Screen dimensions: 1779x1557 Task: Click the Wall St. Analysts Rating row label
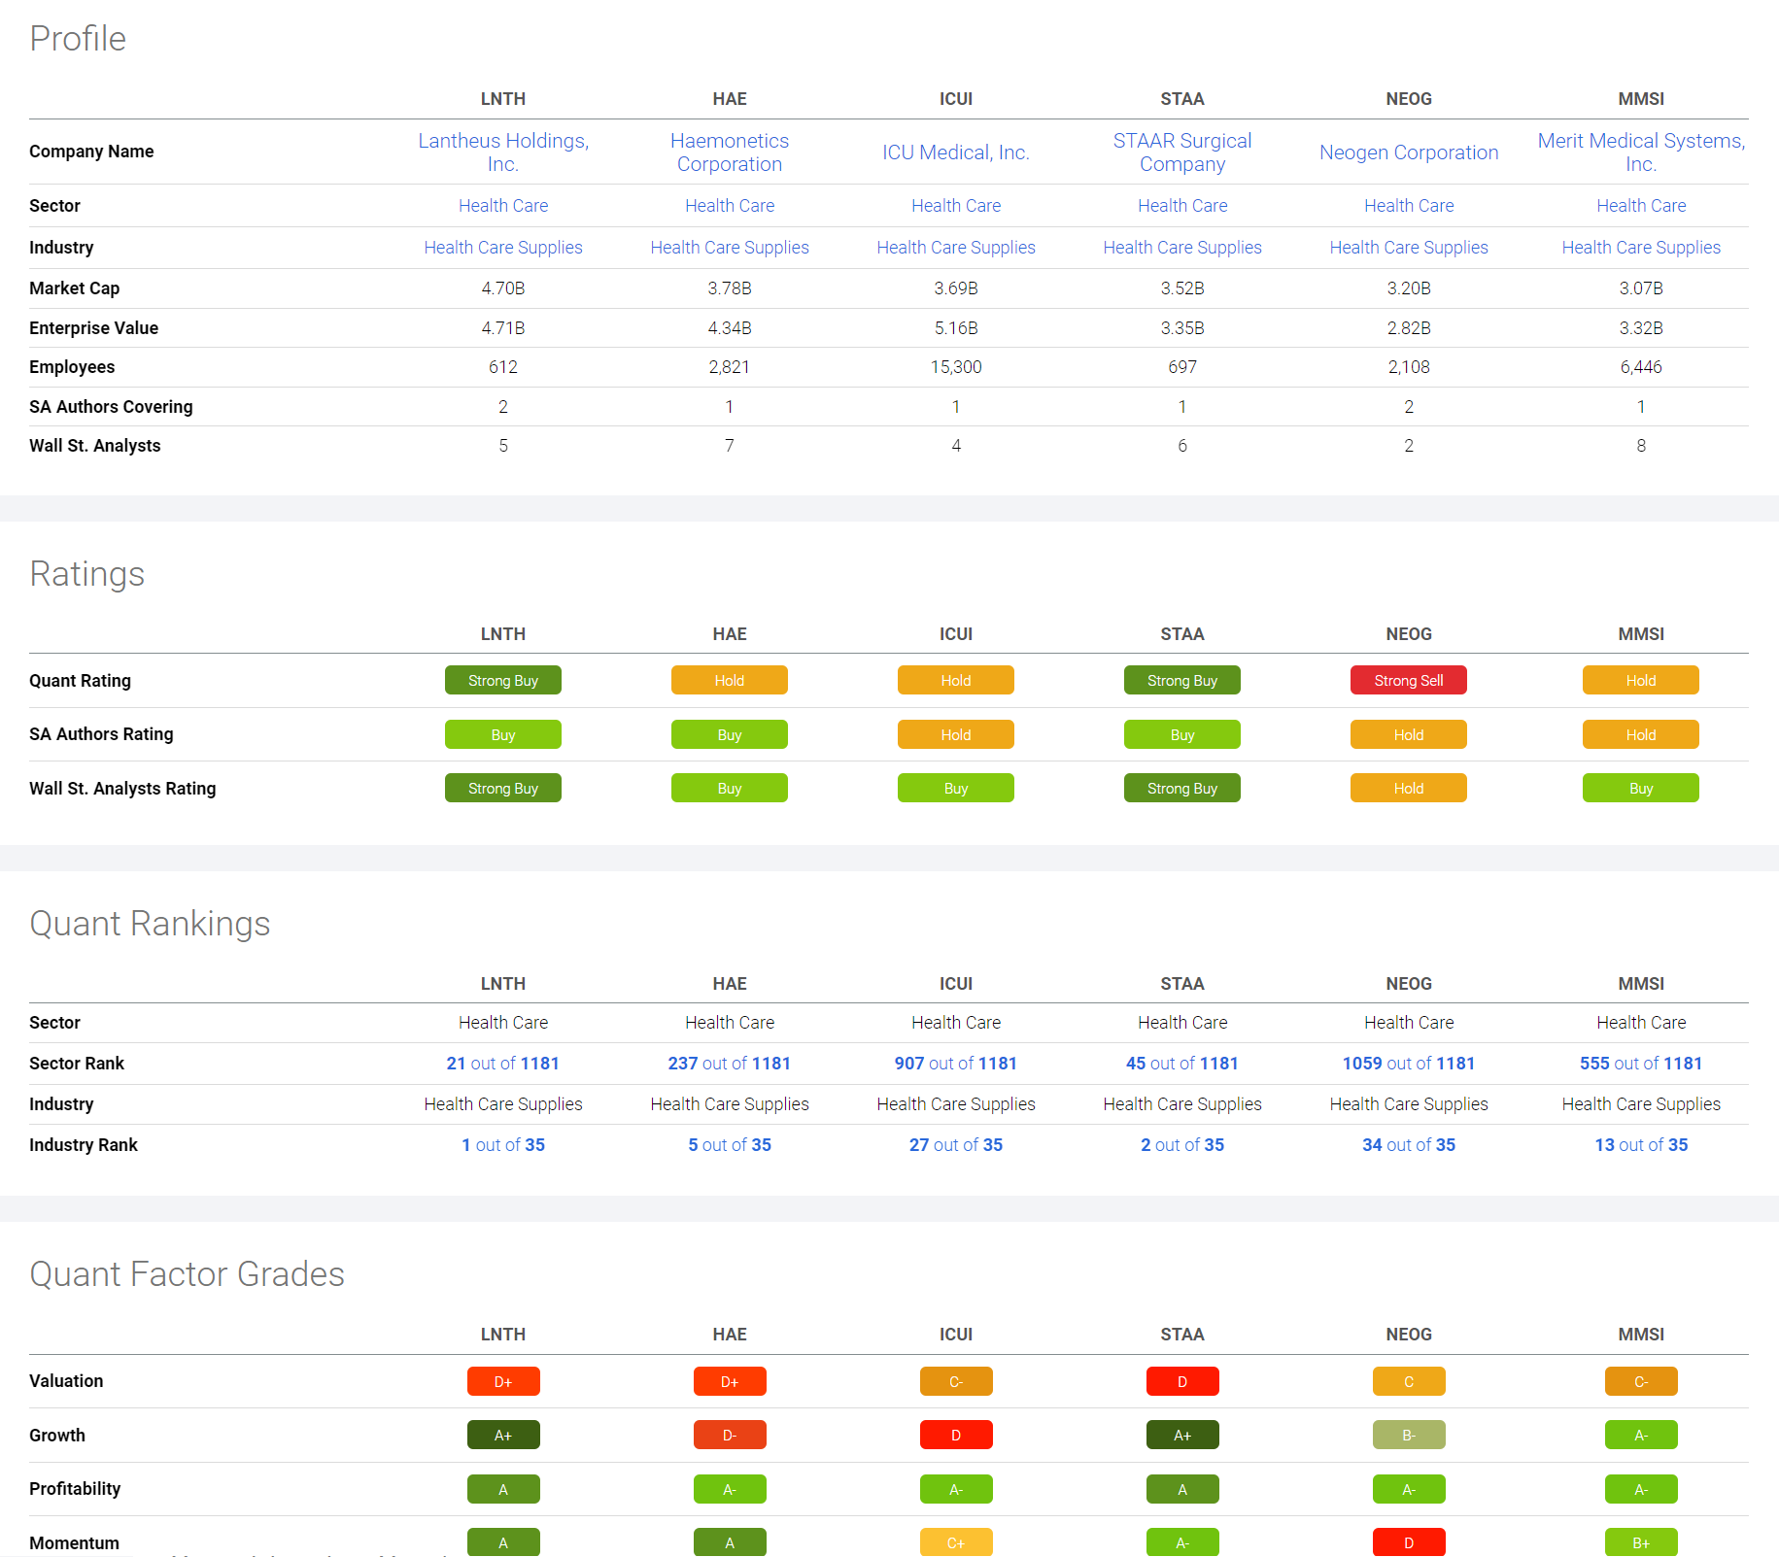[122, 789]
